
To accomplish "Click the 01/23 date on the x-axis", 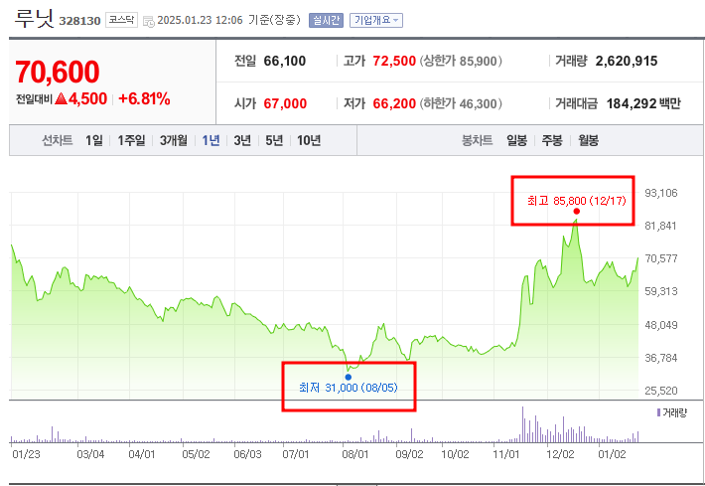I will 26,454.
